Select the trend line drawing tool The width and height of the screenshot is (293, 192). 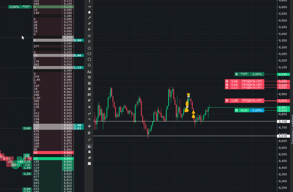(89, 18)
